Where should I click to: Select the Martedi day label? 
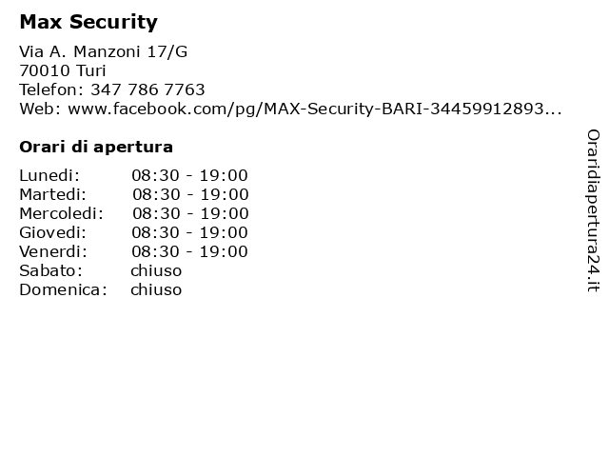point(53,194)
